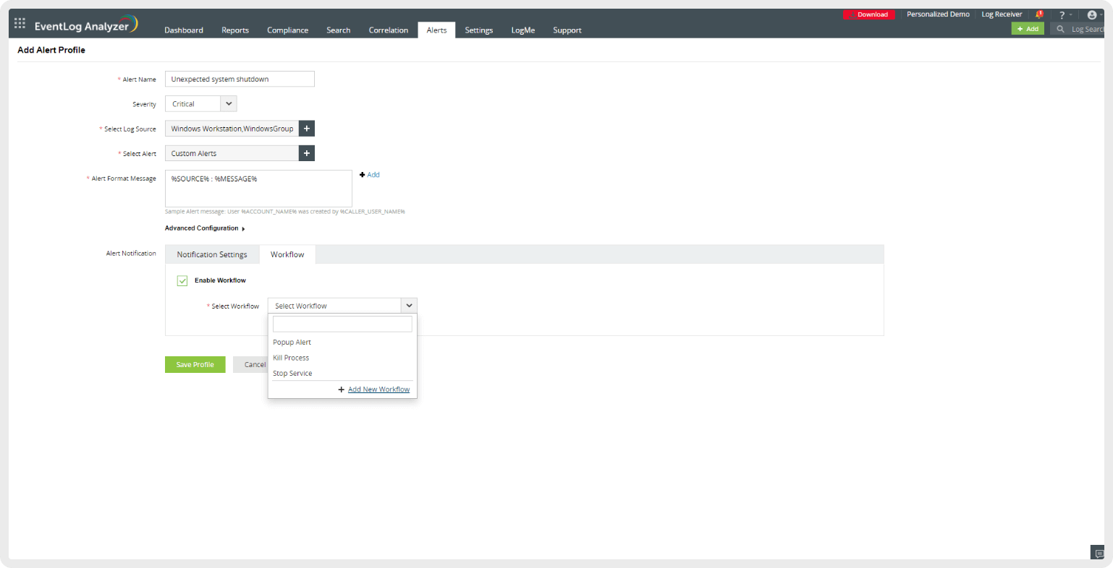Collapse the Select Workflow dropdown

(409, 306)
